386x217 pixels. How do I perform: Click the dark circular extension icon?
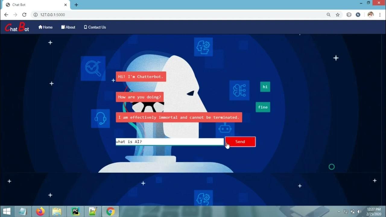coord(358,14)
